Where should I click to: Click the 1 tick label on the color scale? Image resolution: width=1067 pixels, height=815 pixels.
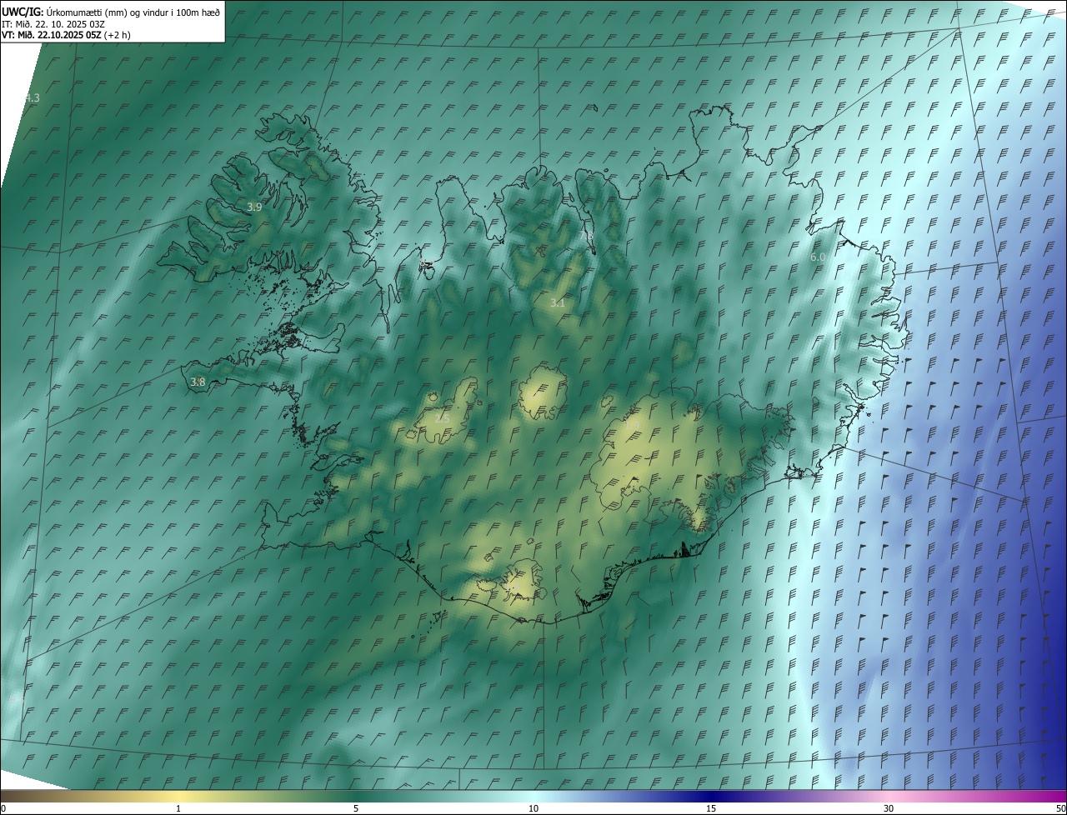point(178,808)
